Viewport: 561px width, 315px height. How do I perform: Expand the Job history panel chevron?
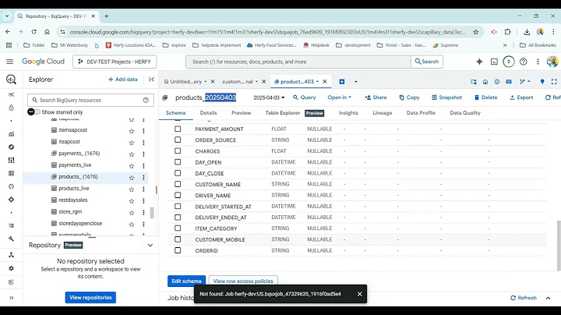coord(548,298)
